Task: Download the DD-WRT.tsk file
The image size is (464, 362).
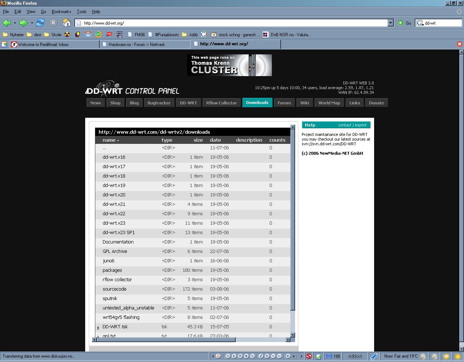Action: click(x=115, y=327)
